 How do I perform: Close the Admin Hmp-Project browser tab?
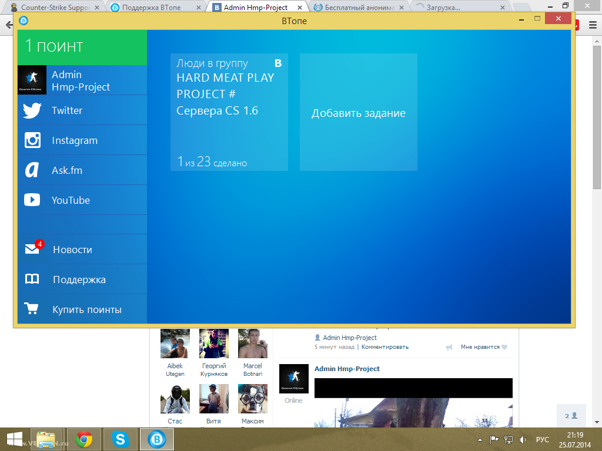[299, 7]
